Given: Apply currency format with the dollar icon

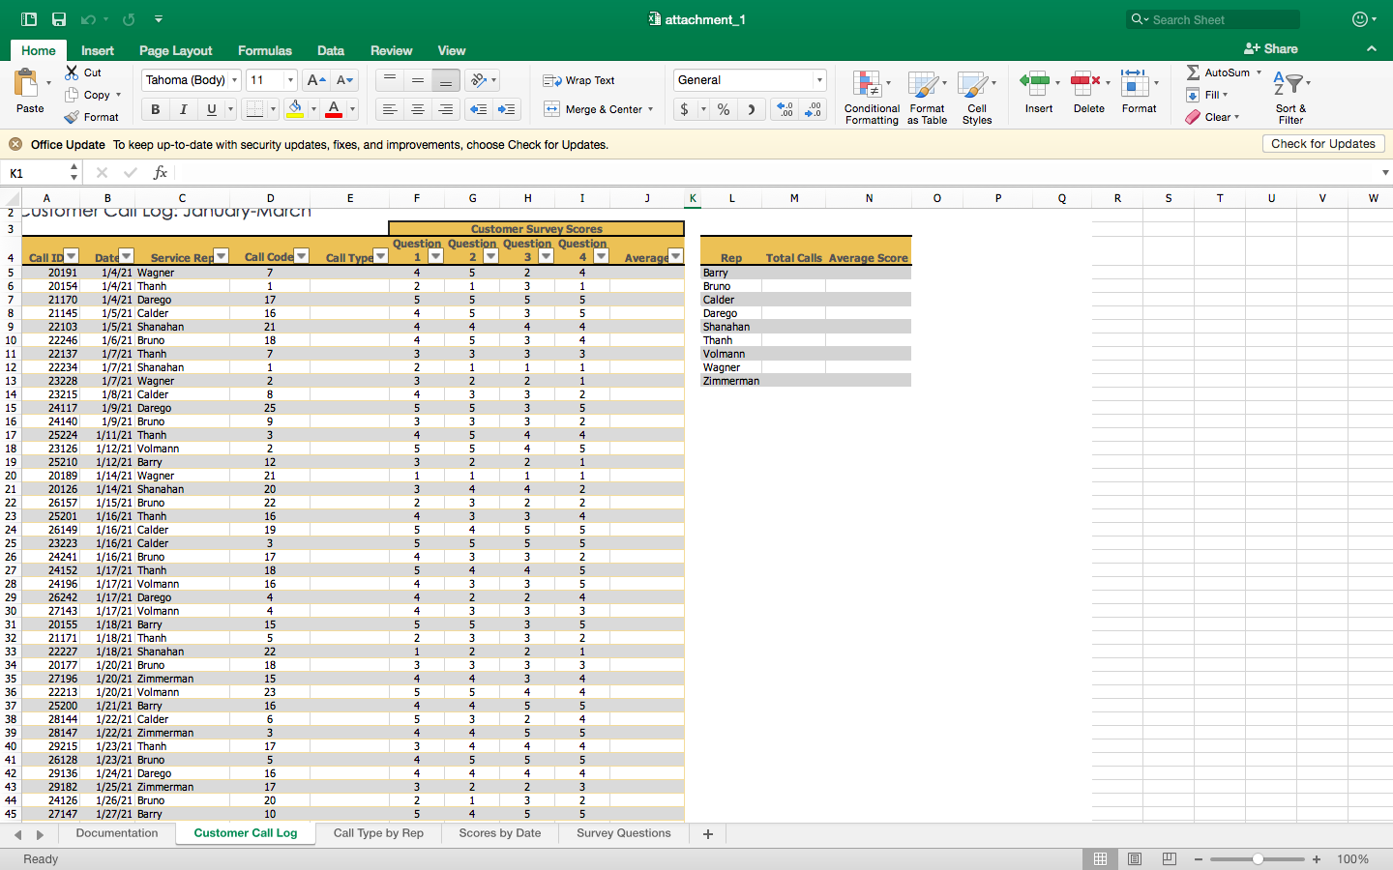Looking at the screenshot, I should coord(685,109).
